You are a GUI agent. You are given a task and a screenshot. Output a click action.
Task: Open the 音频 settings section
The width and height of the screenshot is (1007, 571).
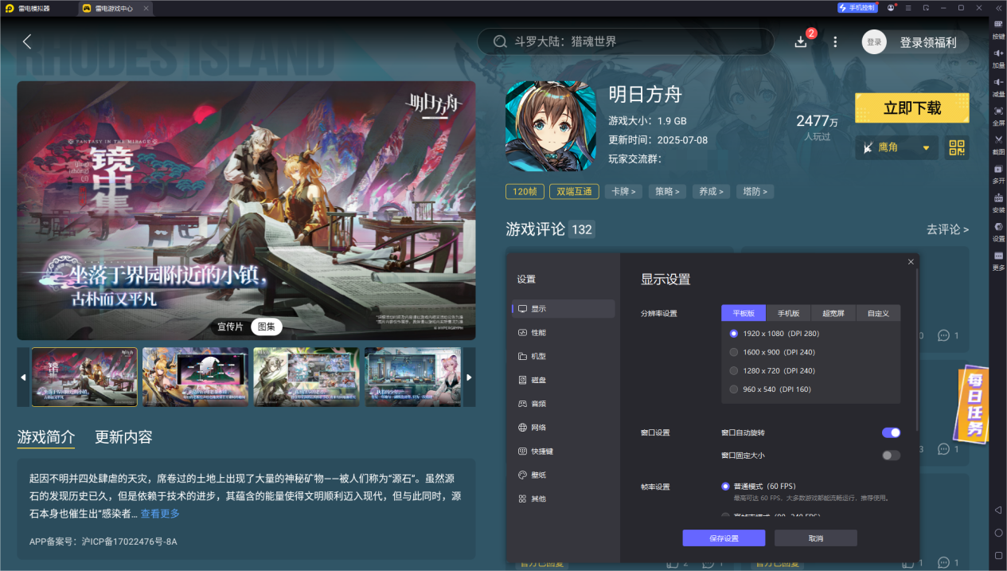point(564,404)
